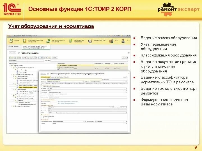Select first tab in Станок dialog tab strip

click(x=43, y=83)
